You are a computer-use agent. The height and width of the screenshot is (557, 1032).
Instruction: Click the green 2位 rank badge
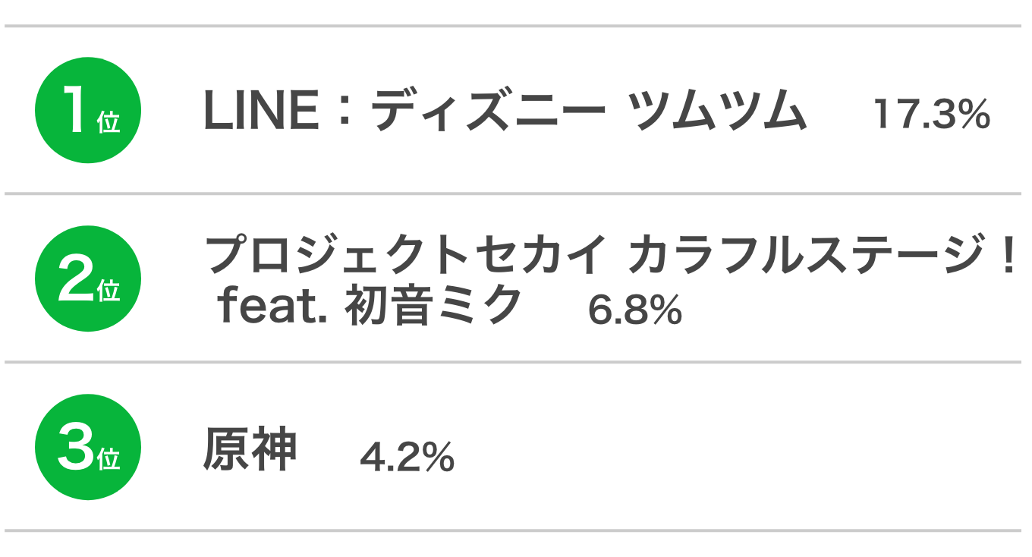[88, 278]
